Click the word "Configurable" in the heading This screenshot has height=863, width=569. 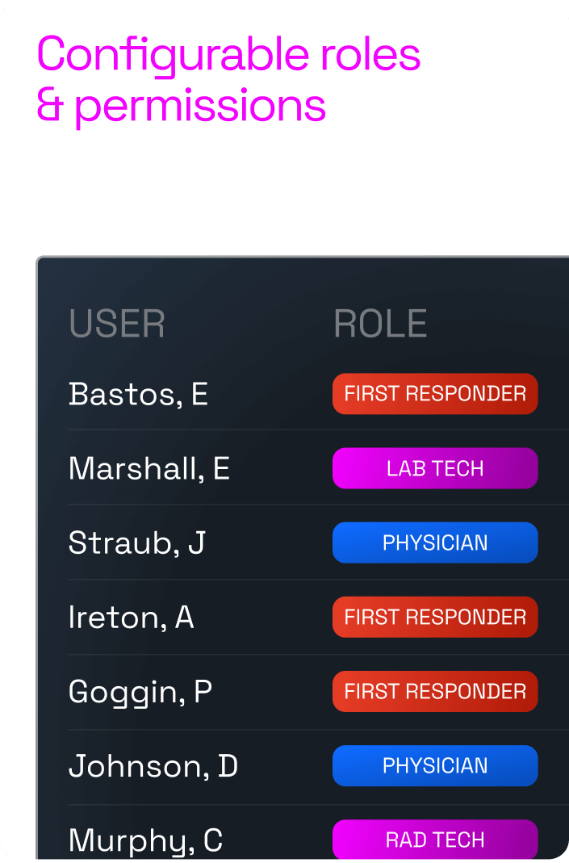click(x=172, y=57)
